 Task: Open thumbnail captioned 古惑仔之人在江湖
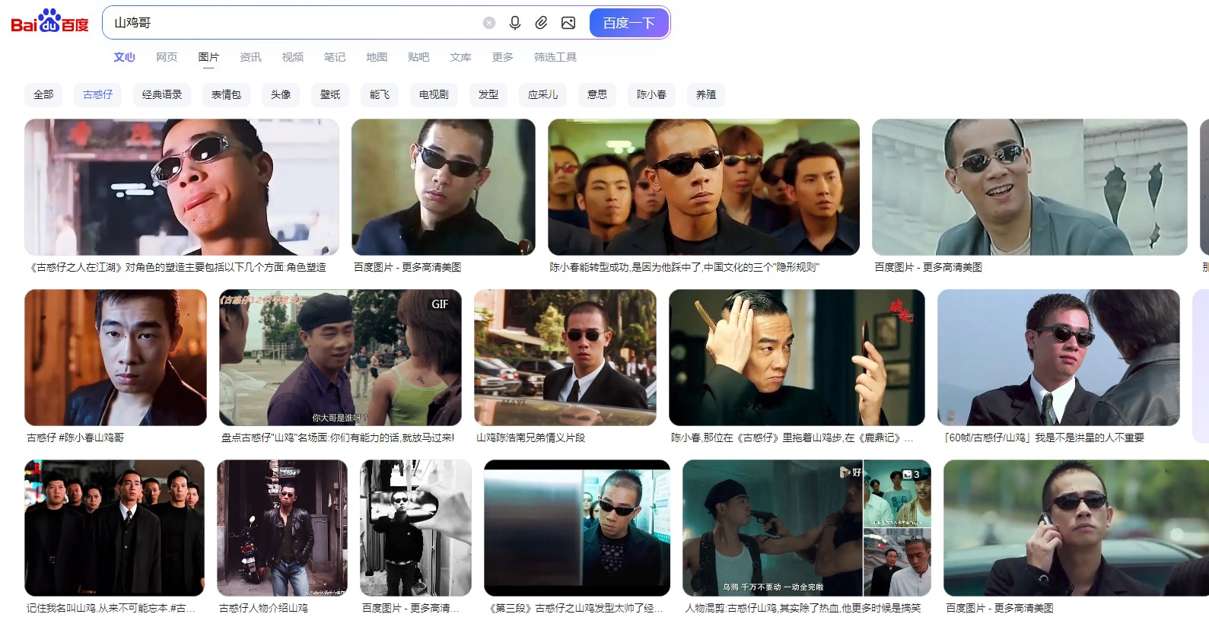182,187
